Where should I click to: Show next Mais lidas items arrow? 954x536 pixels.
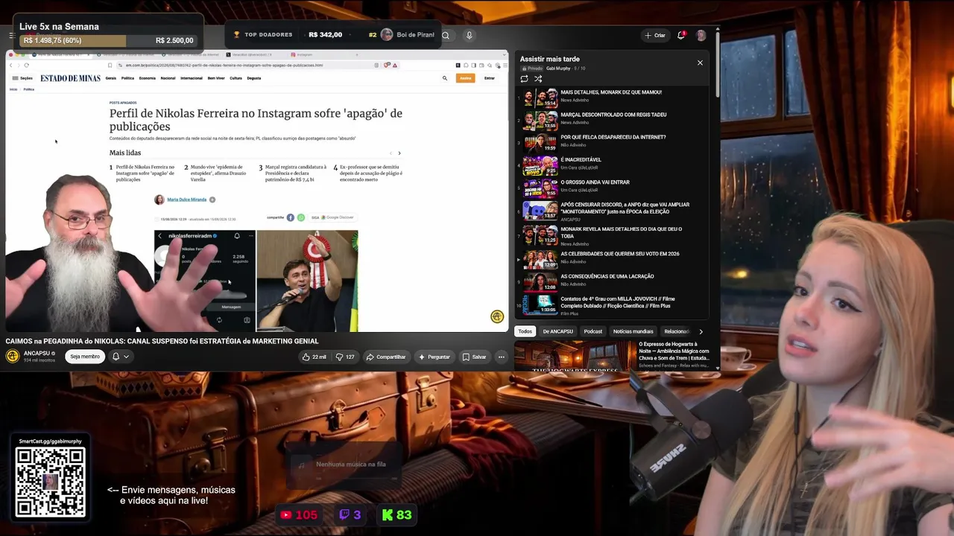[399, 153]
